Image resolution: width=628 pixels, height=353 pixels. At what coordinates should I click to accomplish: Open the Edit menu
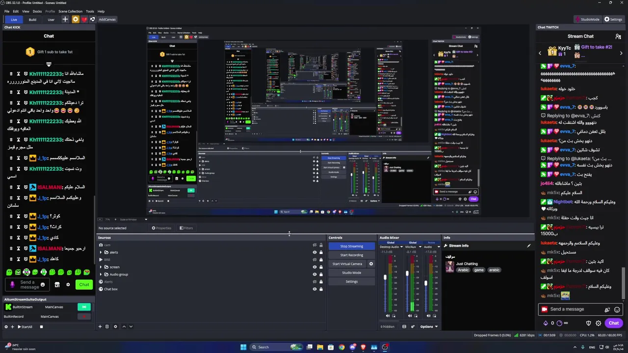[x=16, y=11]
